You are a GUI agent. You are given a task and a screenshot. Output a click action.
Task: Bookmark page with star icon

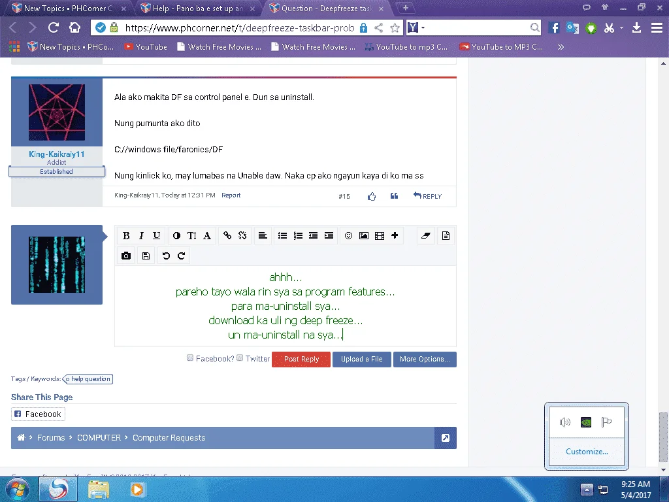(x=395, y=28)
